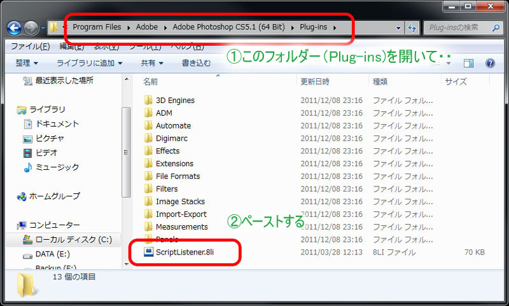The image size is (509, 306).
Task: Select Adobe in the breadcrumb path
Action: pos(147,27)
